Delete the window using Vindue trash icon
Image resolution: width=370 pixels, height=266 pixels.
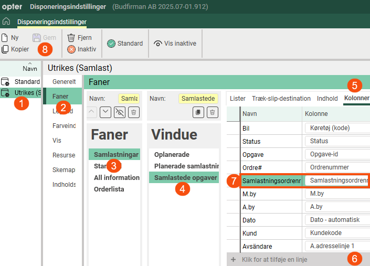212,112
